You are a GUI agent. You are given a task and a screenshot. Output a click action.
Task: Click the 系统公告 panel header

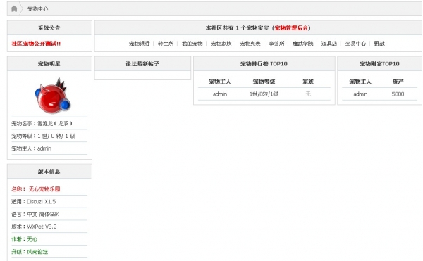[x=49, y=27]
